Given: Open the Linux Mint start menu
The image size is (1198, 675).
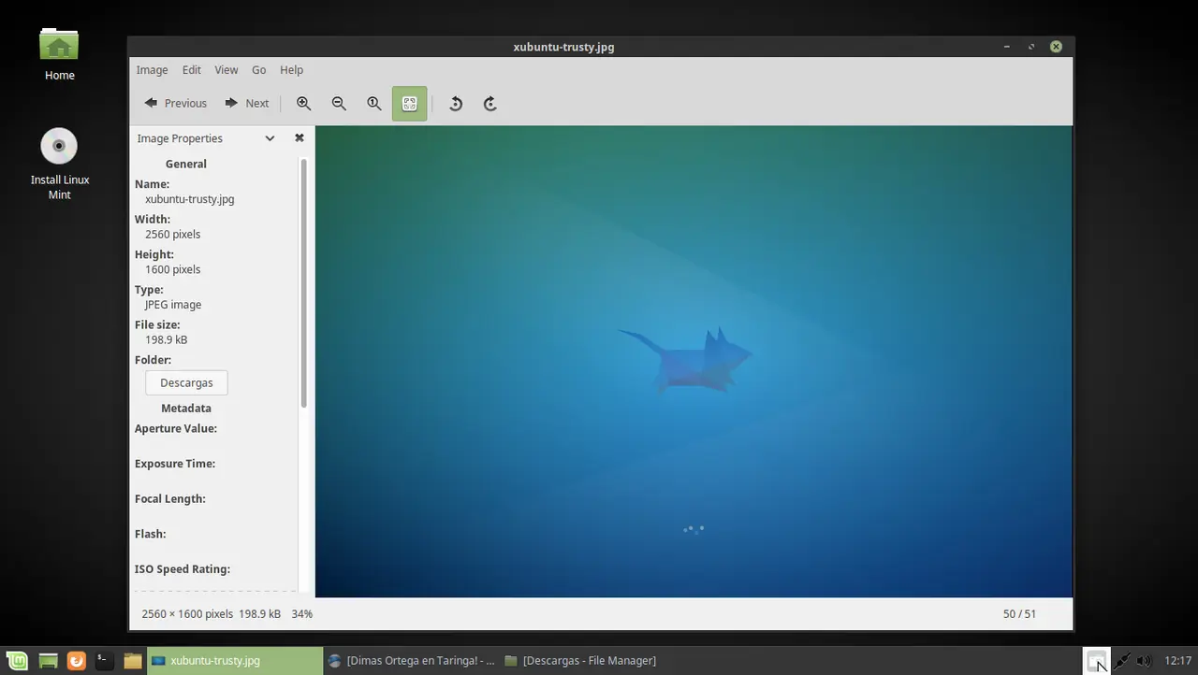Looking at the screenshot, I should pos(20,661).
